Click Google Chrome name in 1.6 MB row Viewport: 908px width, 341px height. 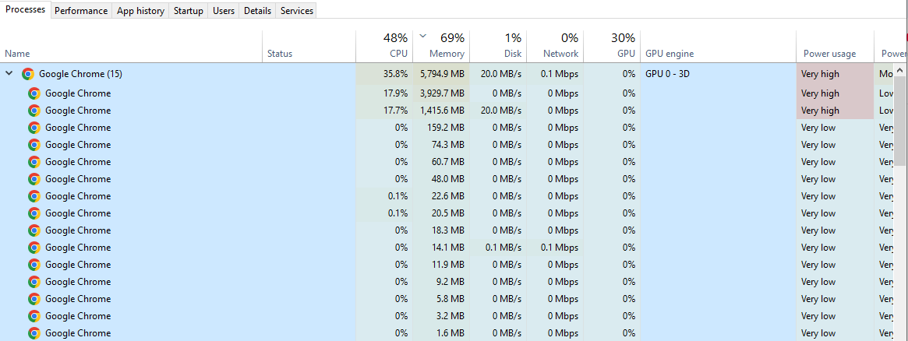(78, 333)
